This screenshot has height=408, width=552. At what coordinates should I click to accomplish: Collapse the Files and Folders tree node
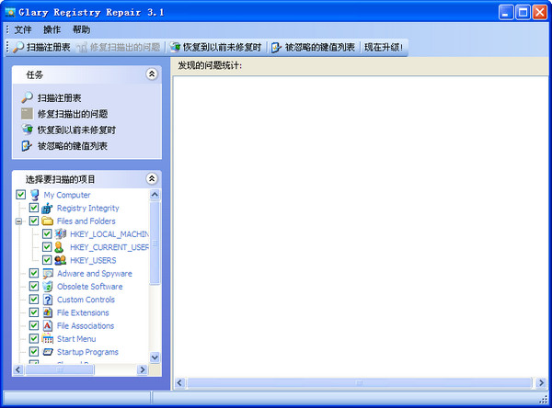[x=18, y=221]
